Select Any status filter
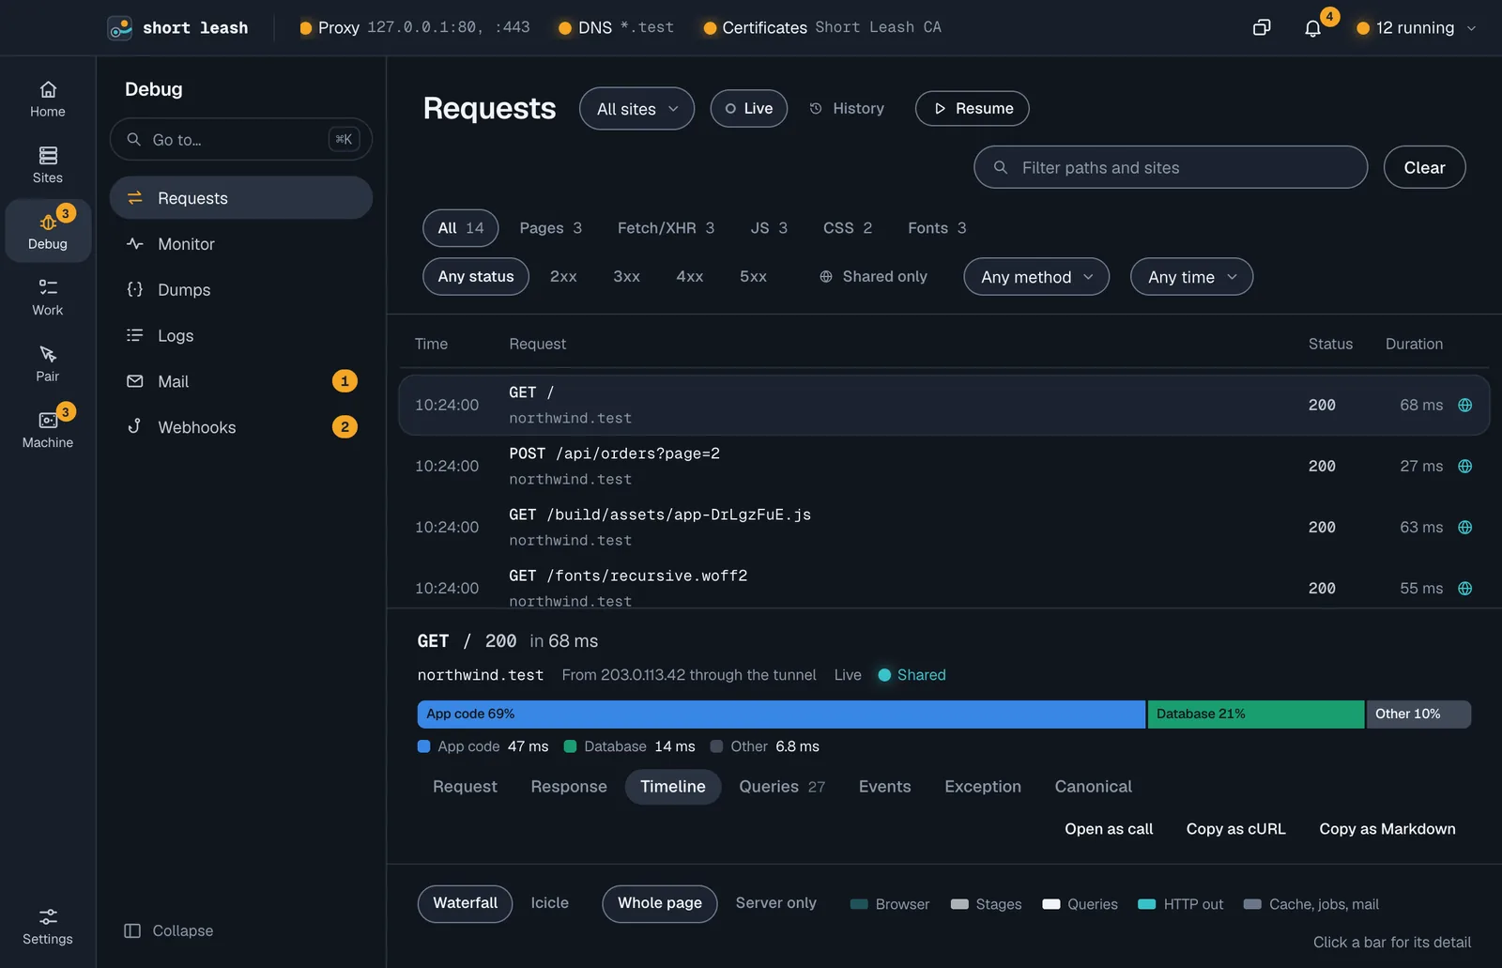The image size is (1502, 968). (x=476, y=276)
